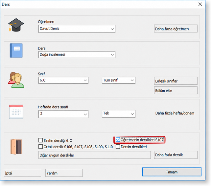The height and width of the screenshot is (186, 211).
Task: Open the Öğretmen dropdown showing Davut Deniz
Action: [77, 29]
